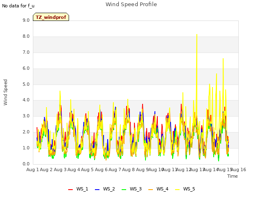Click the 9.0 y-axis tick label
Viewport: 263px width, 197px height.
tap(26, 20)
